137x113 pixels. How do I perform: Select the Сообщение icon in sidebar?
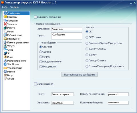(x=5, y=13)
